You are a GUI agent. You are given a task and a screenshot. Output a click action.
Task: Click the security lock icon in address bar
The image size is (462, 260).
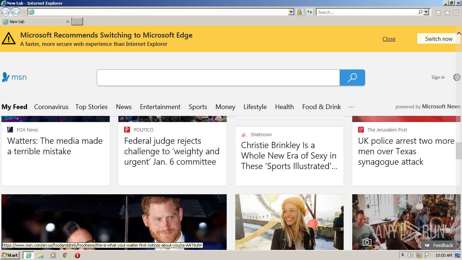pos(299,12)
